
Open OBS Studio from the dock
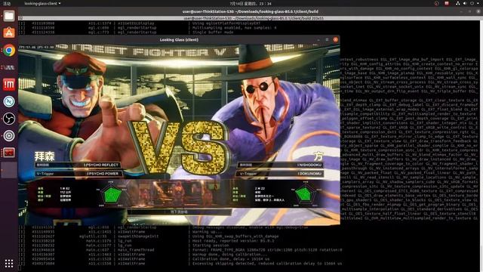(9, 119)
